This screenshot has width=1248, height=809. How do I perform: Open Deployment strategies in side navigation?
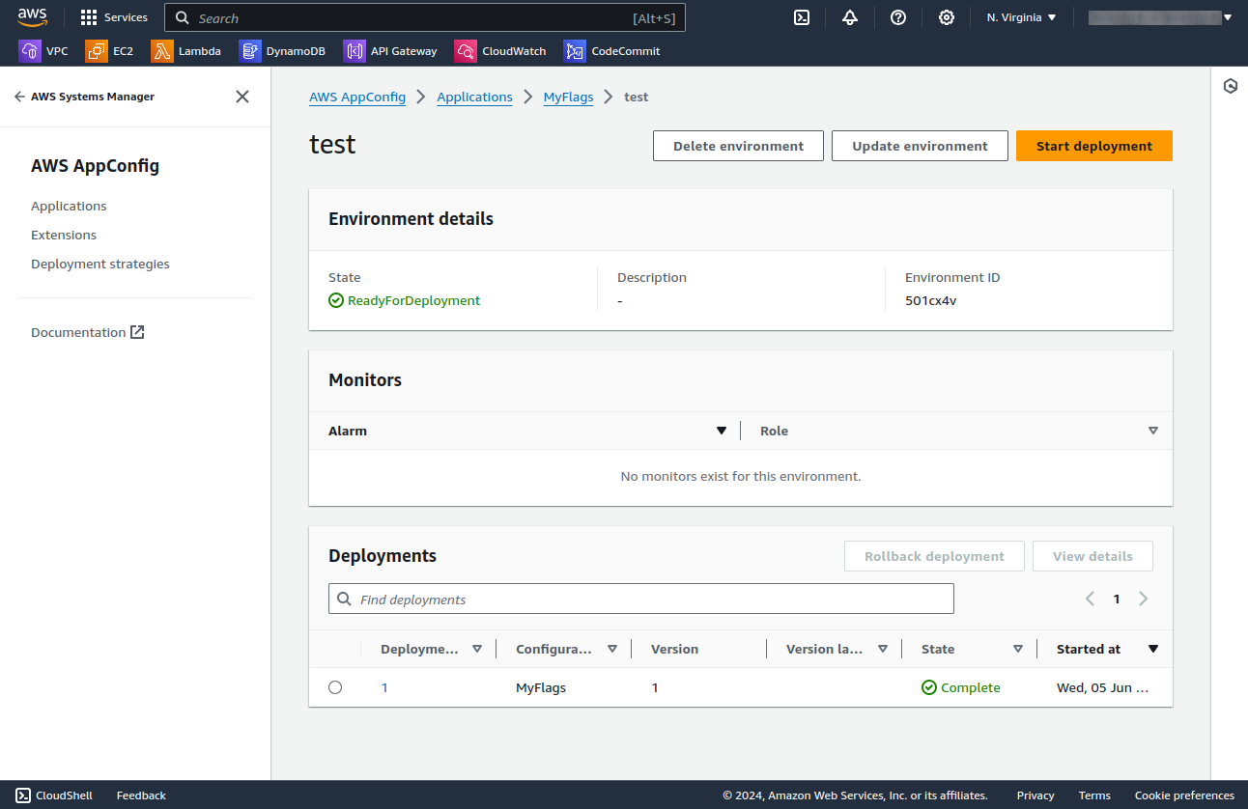tap(100, 264)
